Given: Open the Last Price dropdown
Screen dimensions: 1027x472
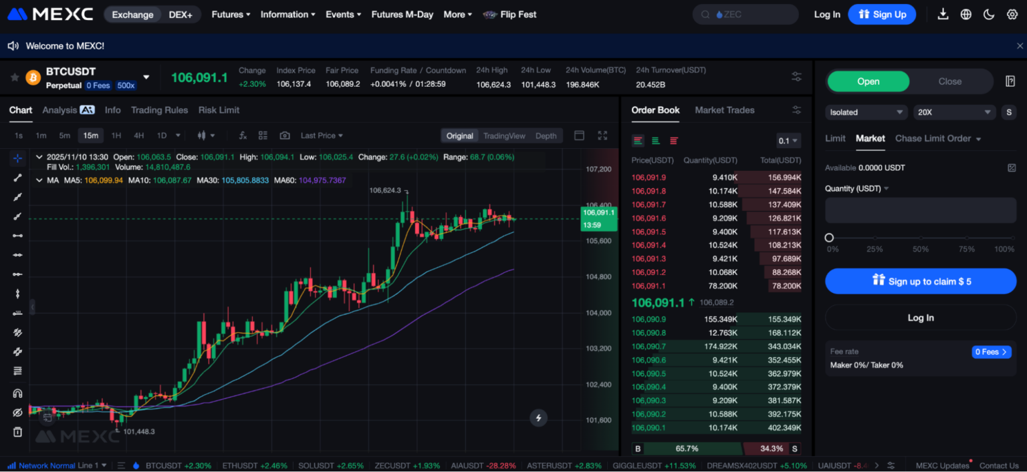Looking at the screenshot, I should click(x=322, y=136).
